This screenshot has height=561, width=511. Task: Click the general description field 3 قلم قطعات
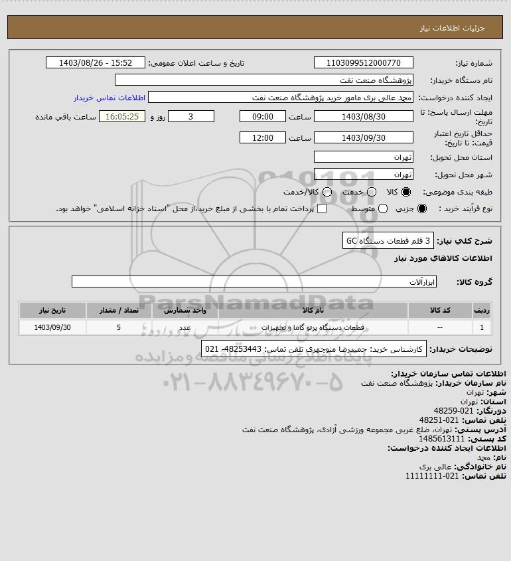388,241
